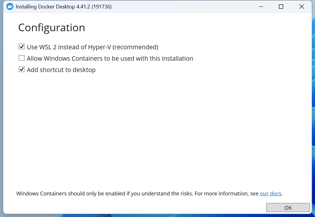Click the "(recommended)" text after Hyper-V
Viewport: 315px width, 217px height.
click(135, 47)
